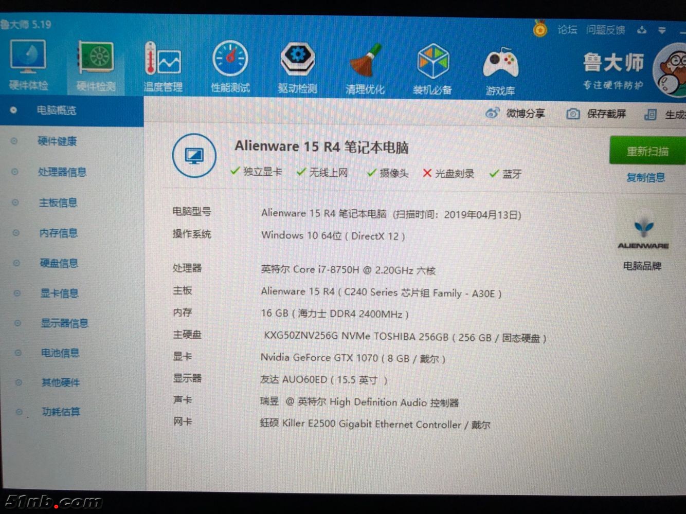Go to 显卡信息 graphics card info

point(60,293)
